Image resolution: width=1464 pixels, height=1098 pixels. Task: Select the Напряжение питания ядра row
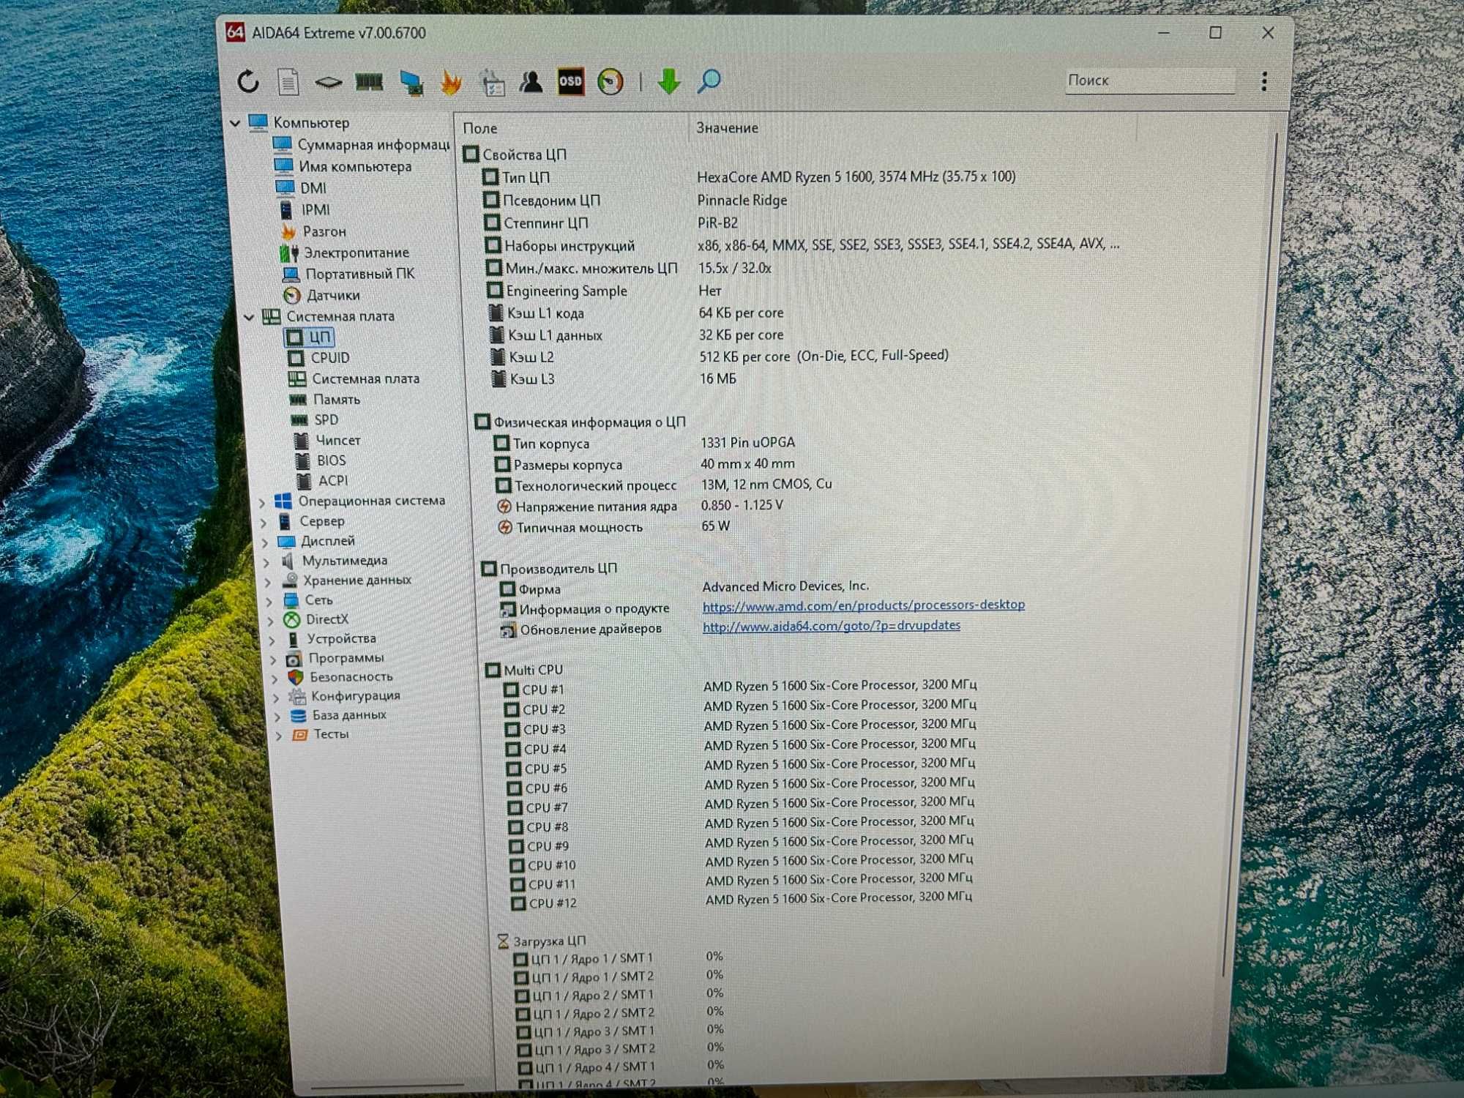coord(640,507)
